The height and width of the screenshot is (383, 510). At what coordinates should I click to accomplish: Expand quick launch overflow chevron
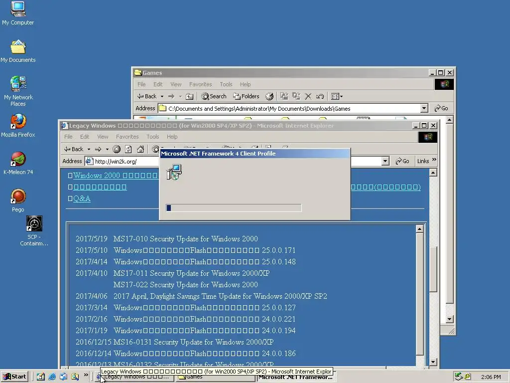click(86, 375)
